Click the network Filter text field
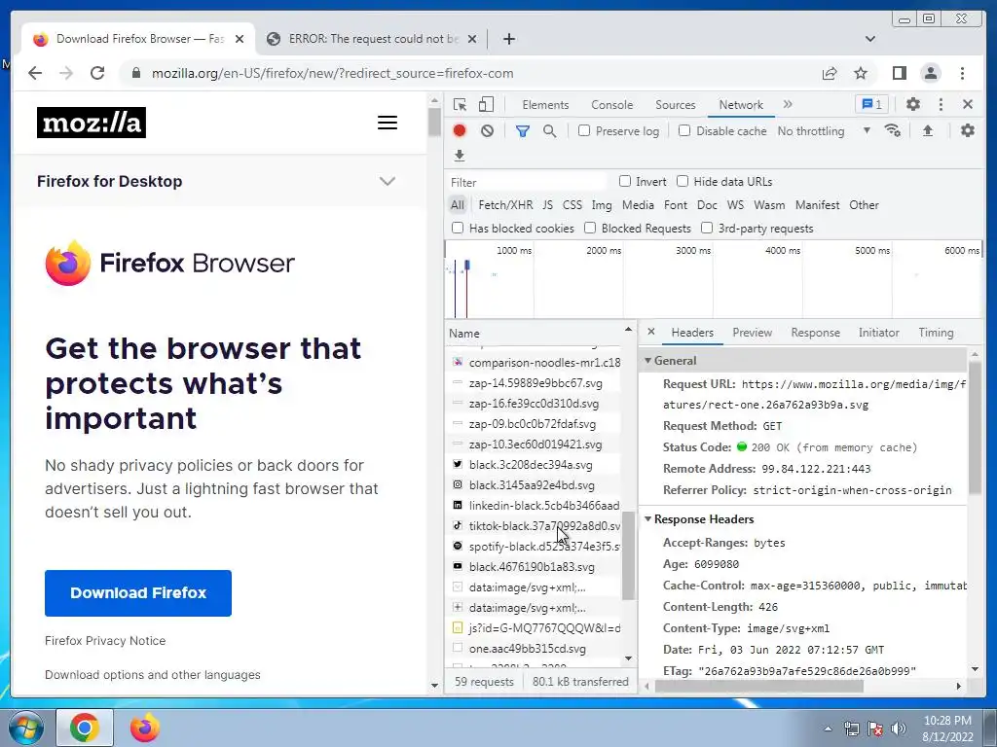 click(x=528, y=182)
